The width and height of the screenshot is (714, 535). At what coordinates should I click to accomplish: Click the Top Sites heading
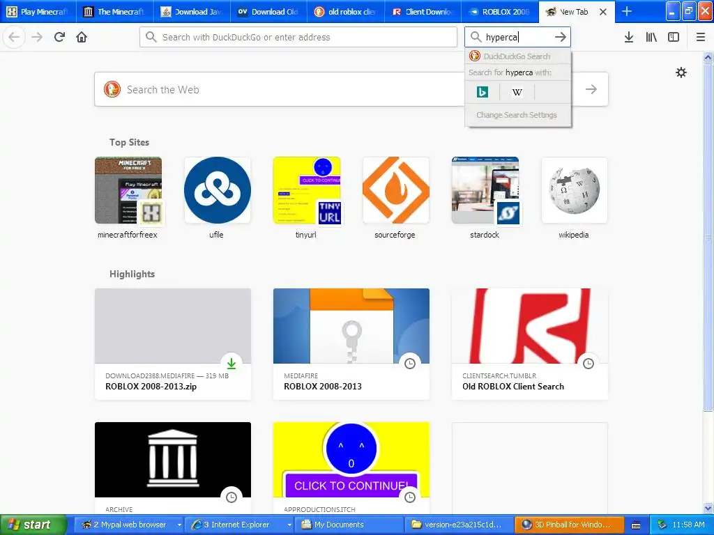129,142
